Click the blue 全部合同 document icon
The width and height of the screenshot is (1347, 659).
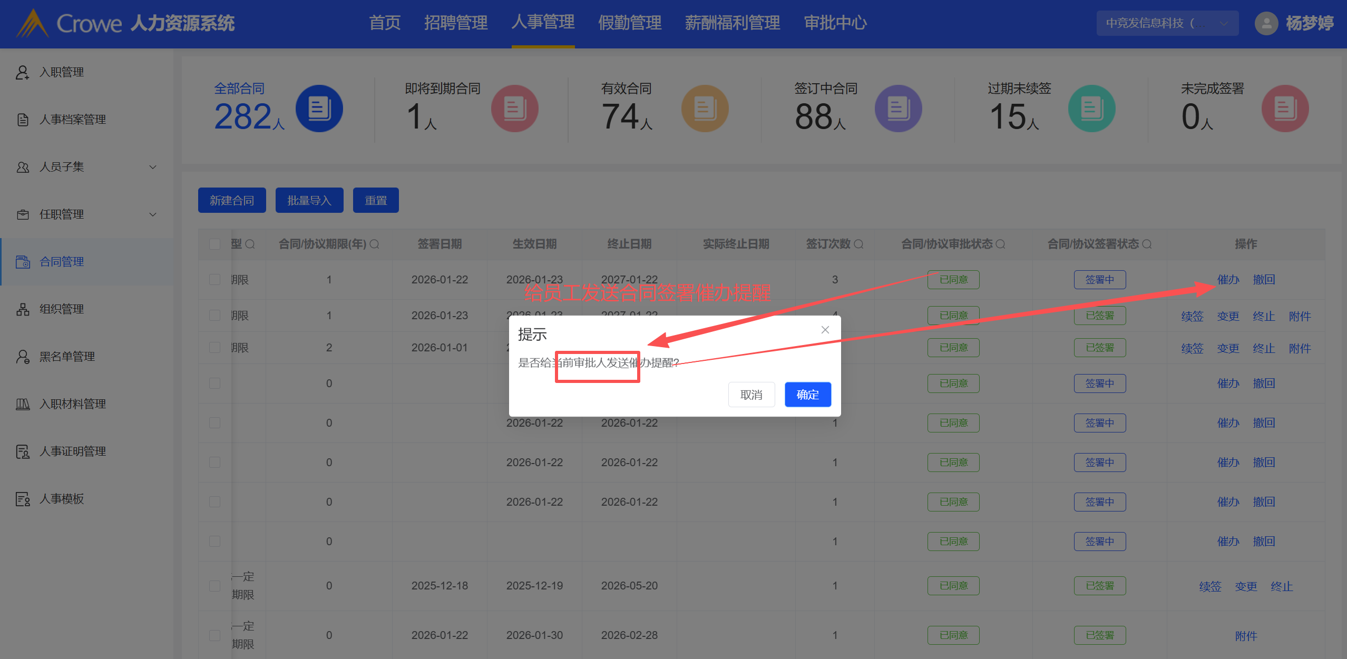319,109
